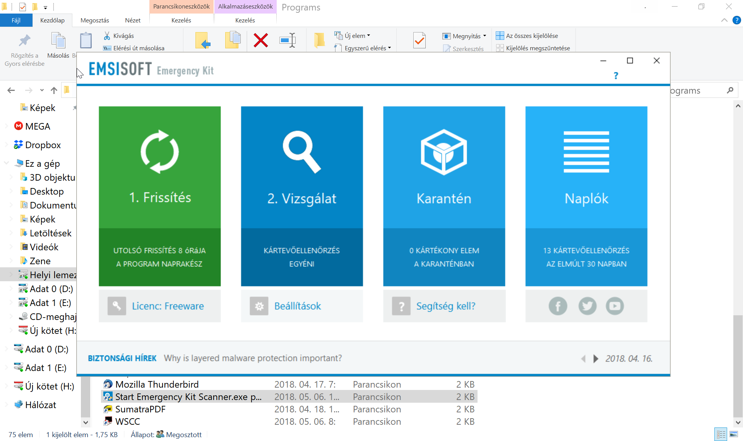This screenshot has width=743, height=441.
Task: Click the new folder icon in ribbon
Action: click(x=319, y=40)
